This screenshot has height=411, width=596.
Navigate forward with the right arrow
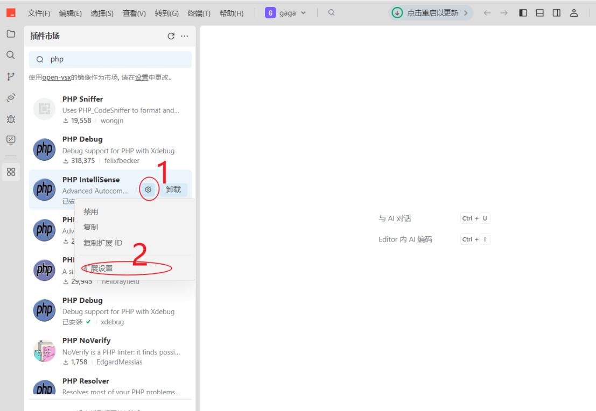pos(504,13)
